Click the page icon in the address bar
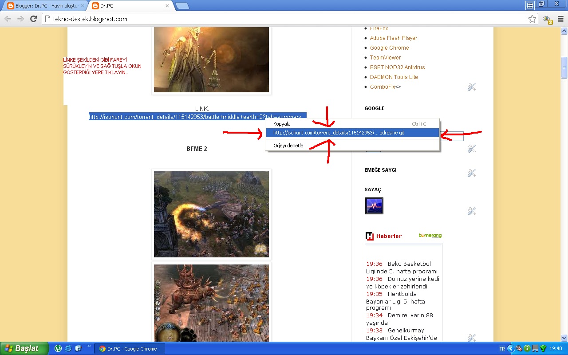 pos(47,19)
